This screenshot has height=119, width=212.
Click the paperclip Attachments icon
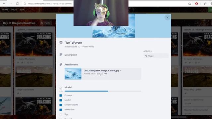click(x=61, y=64)
